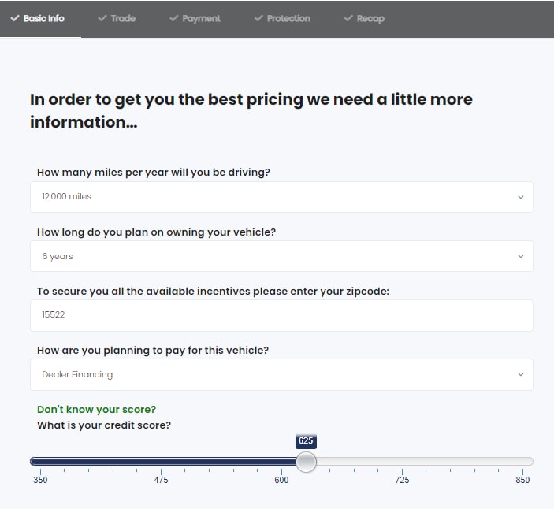Click the checkmark icon beside Protection
This screenshot has width=554, height=509.
click(x=258, y=18)
